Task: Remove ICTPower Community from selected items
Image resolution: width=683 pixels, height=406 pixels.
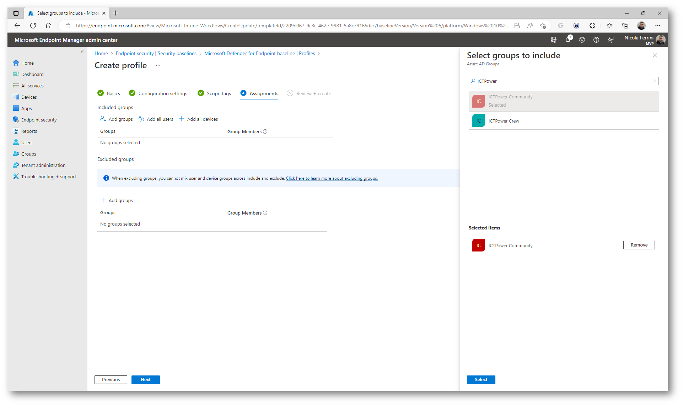Action: pyautogui.click(x=639, y=245)
